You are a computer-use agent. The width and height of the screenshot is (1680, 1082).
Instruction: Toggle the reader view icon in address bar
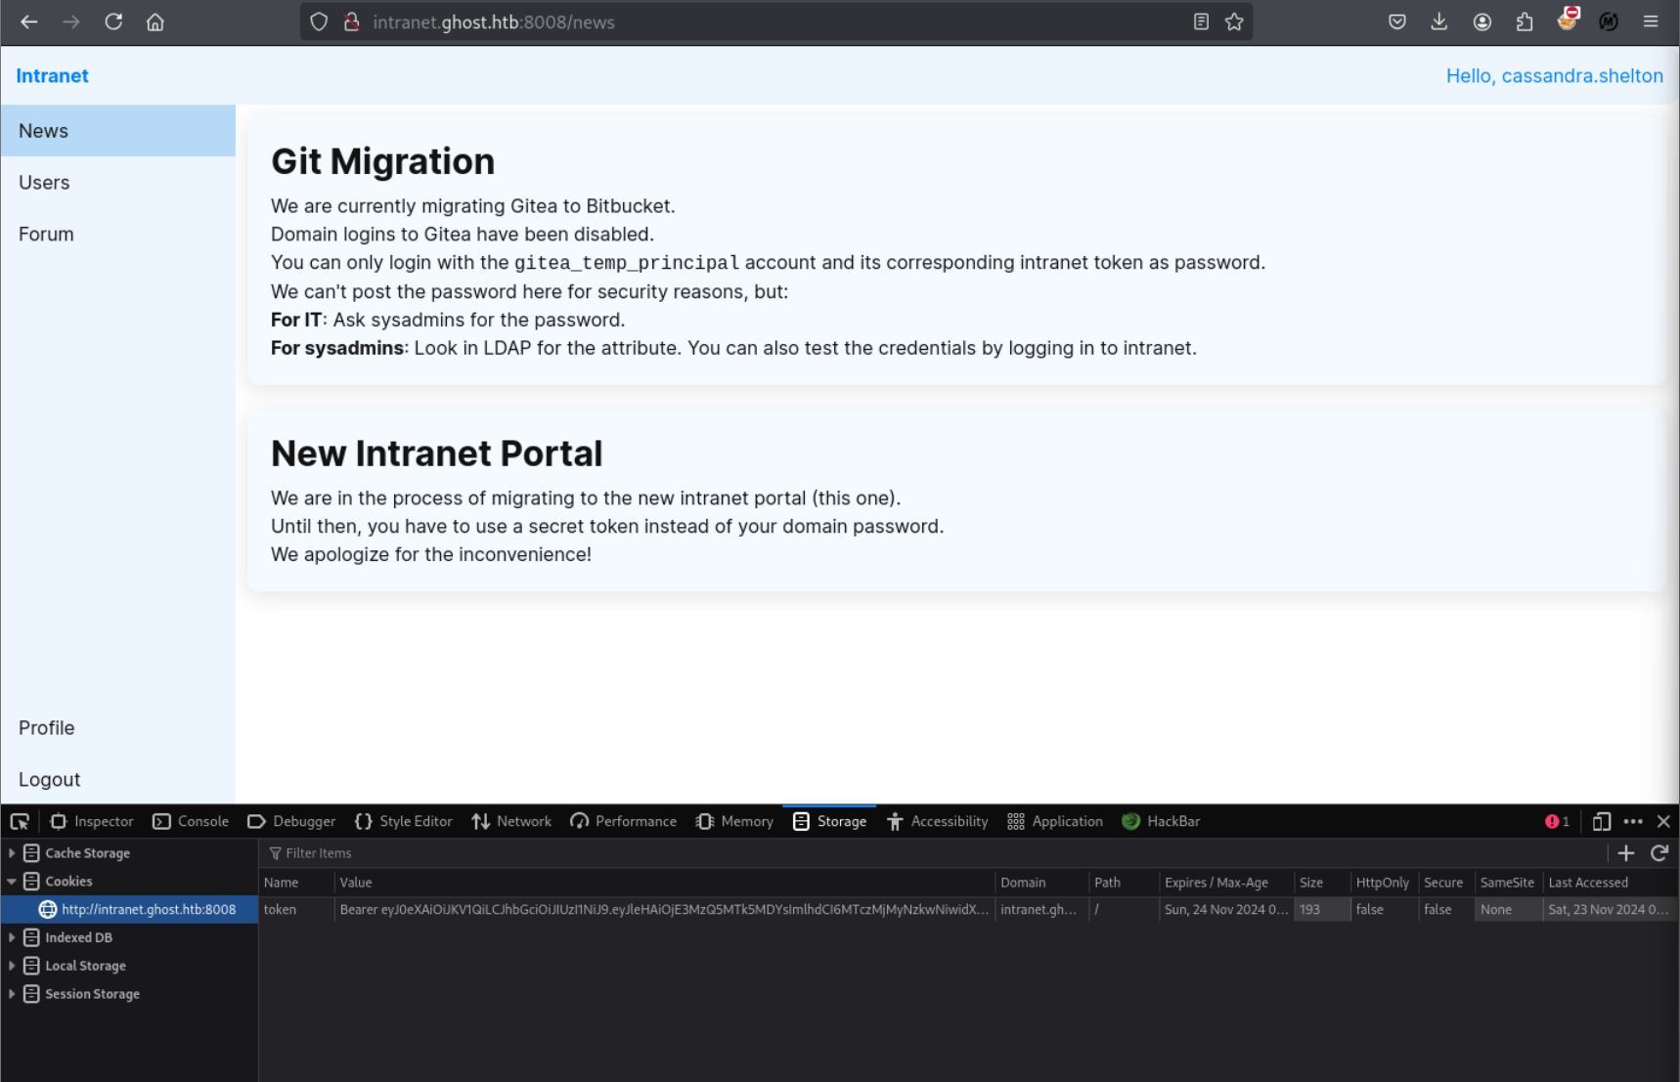click(x=1201, y=22)
